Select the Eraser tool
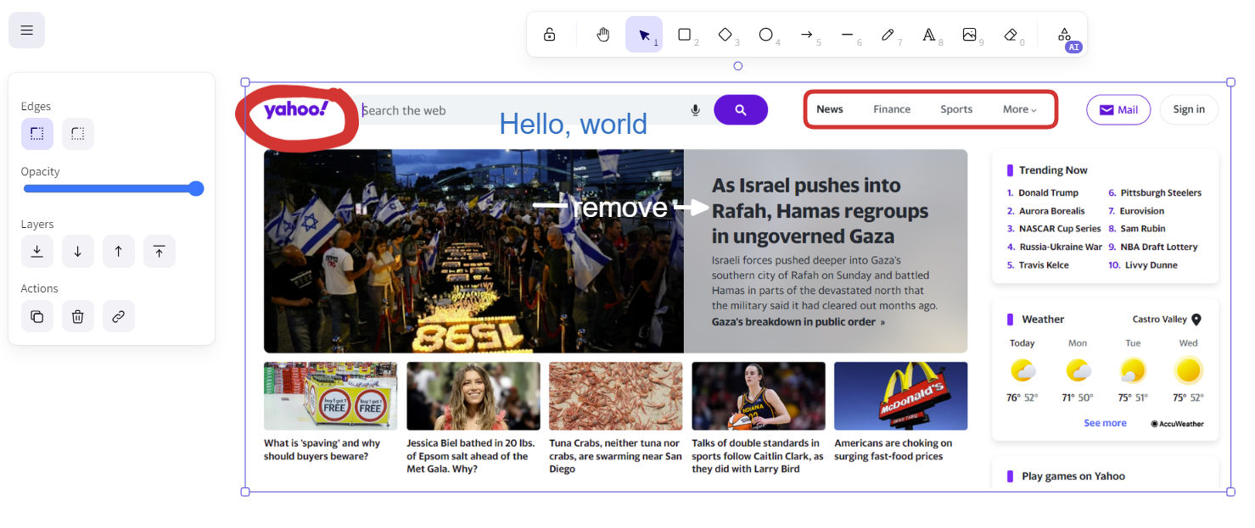The image size is (1255, 528). [1011, 35]
